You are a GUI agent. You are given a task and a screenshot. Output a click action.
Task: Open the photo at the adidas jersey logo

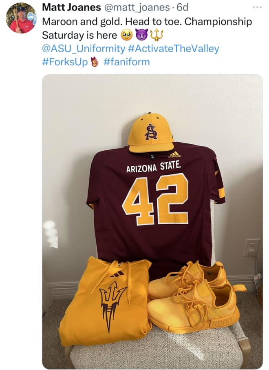(x=174, y=154)
